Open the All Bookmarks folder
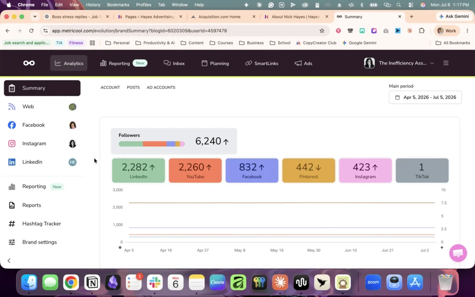475x297 pixels. pyautogui.click(x=453, y=43)
